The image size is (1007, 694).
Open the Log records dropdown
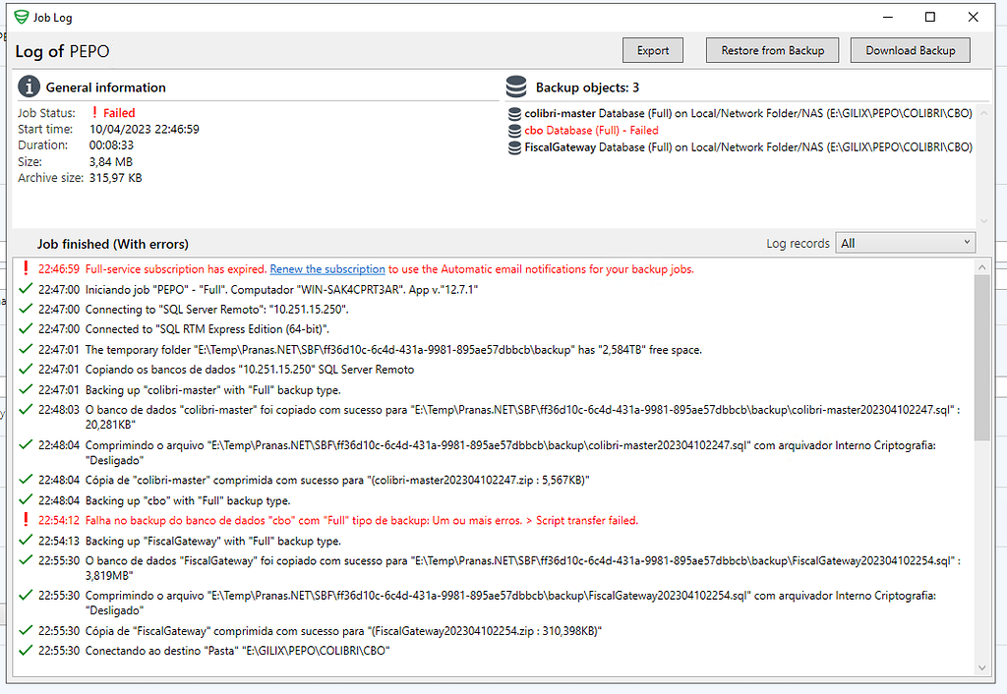point(905,242)
